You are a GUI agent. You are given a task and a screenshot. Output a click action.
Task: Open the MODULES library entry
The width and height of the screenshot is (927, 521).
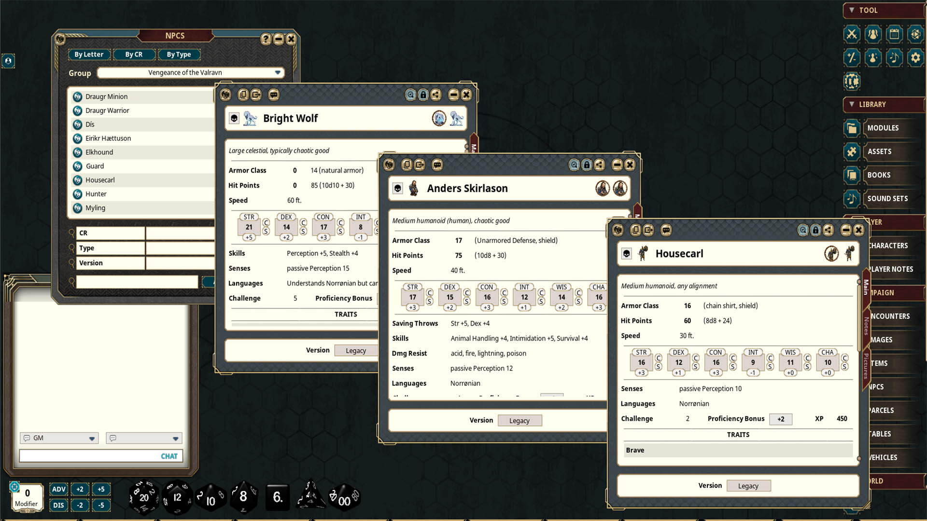coord(883,128)
